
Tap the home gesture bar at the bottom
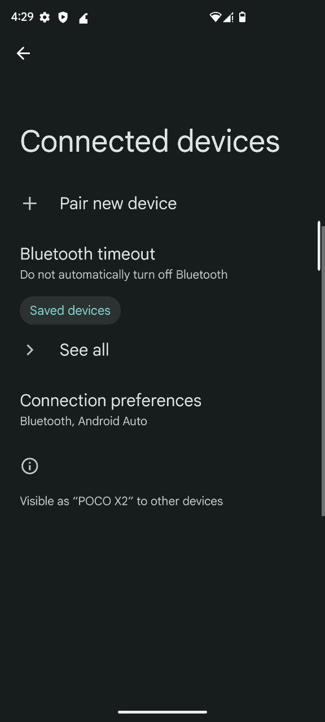[x=162, y=712]
